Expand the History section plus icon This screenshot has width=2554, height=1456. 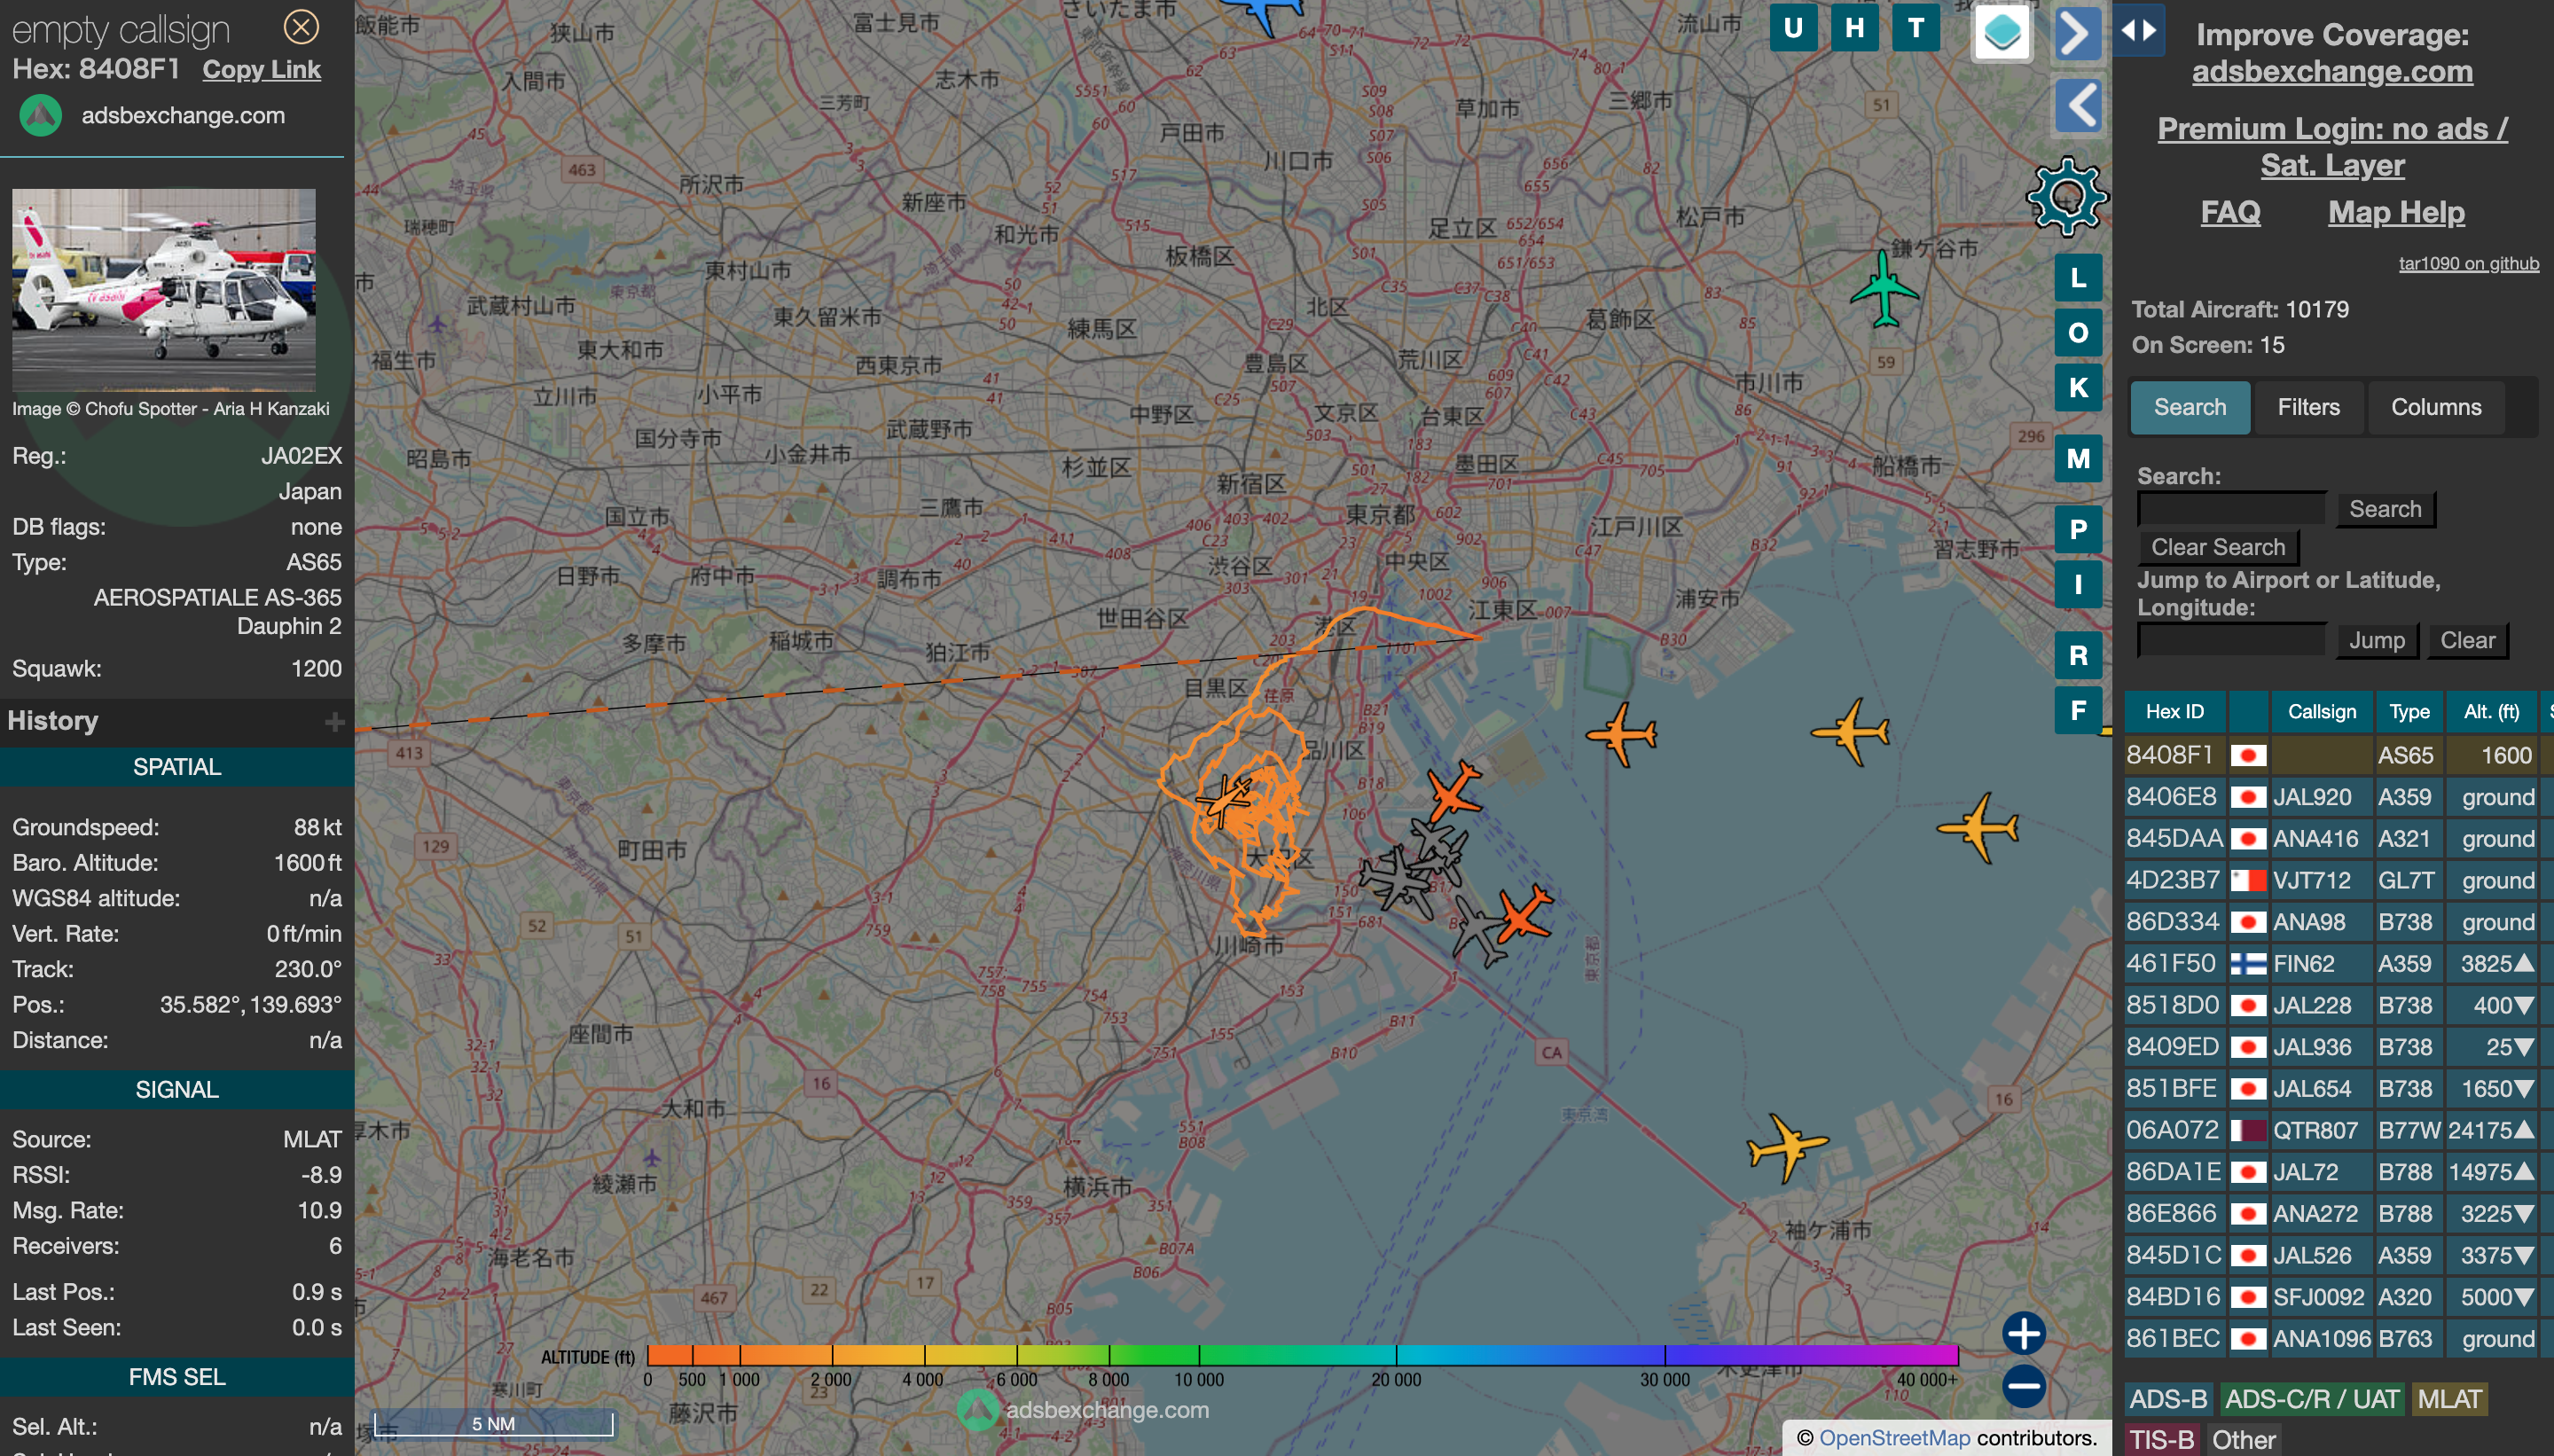334,721
